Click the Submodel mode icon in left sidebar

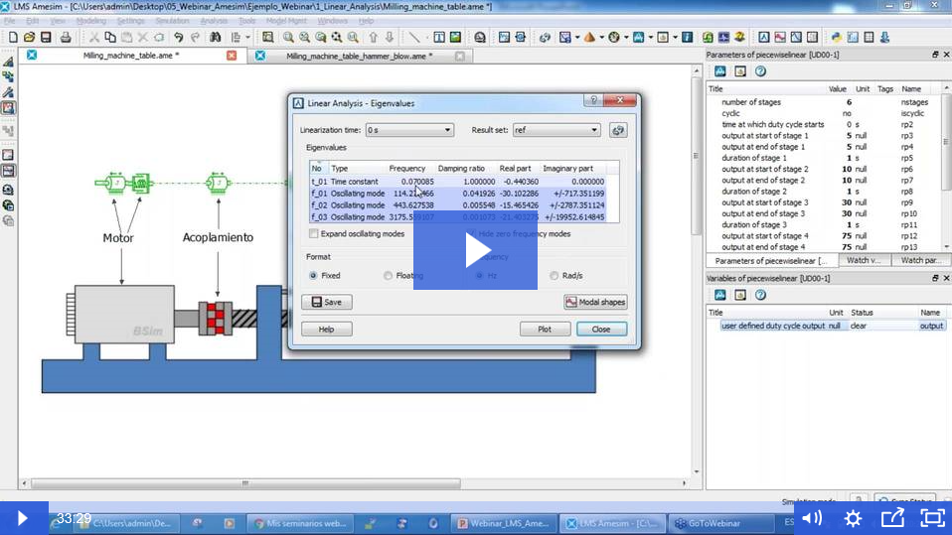click(8, 77)
